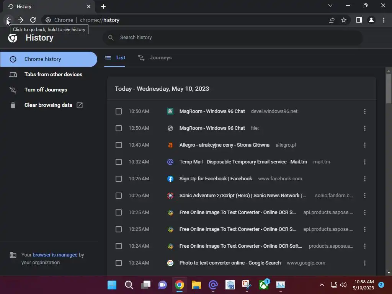The height and width of the screenshot is (294, 392).
Task: Open the Windows Start menu
Action: (x=112, y=285)
